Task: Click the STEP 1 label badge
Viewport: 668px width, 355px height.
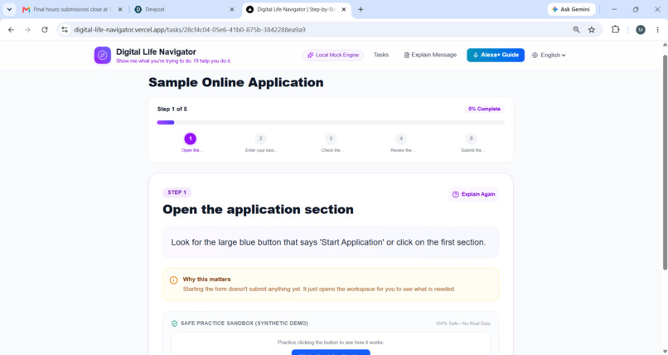Action: click(x=177, y=192)
